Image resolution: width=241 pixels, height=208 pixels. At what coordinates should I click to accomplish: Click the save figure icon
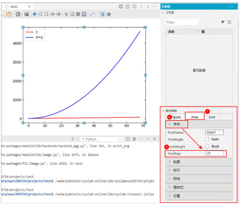click(18, 14)
